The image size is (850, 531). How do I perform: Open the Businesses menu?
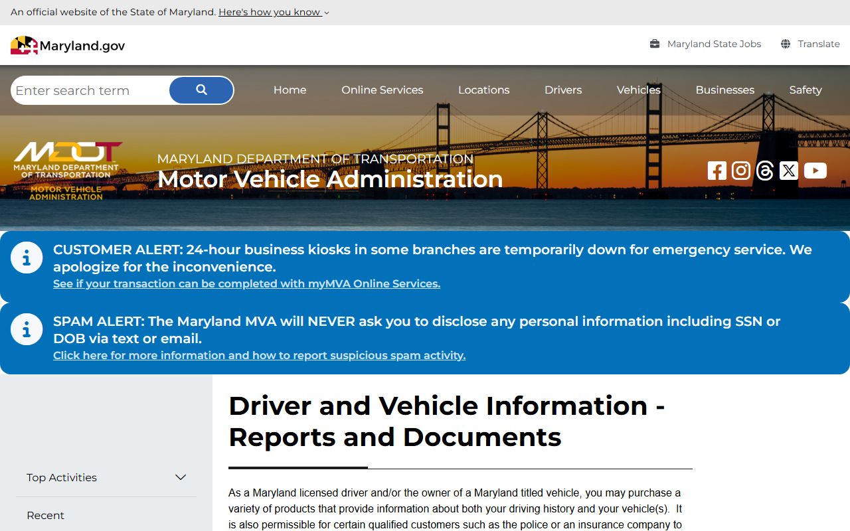(x=725, y=90)
